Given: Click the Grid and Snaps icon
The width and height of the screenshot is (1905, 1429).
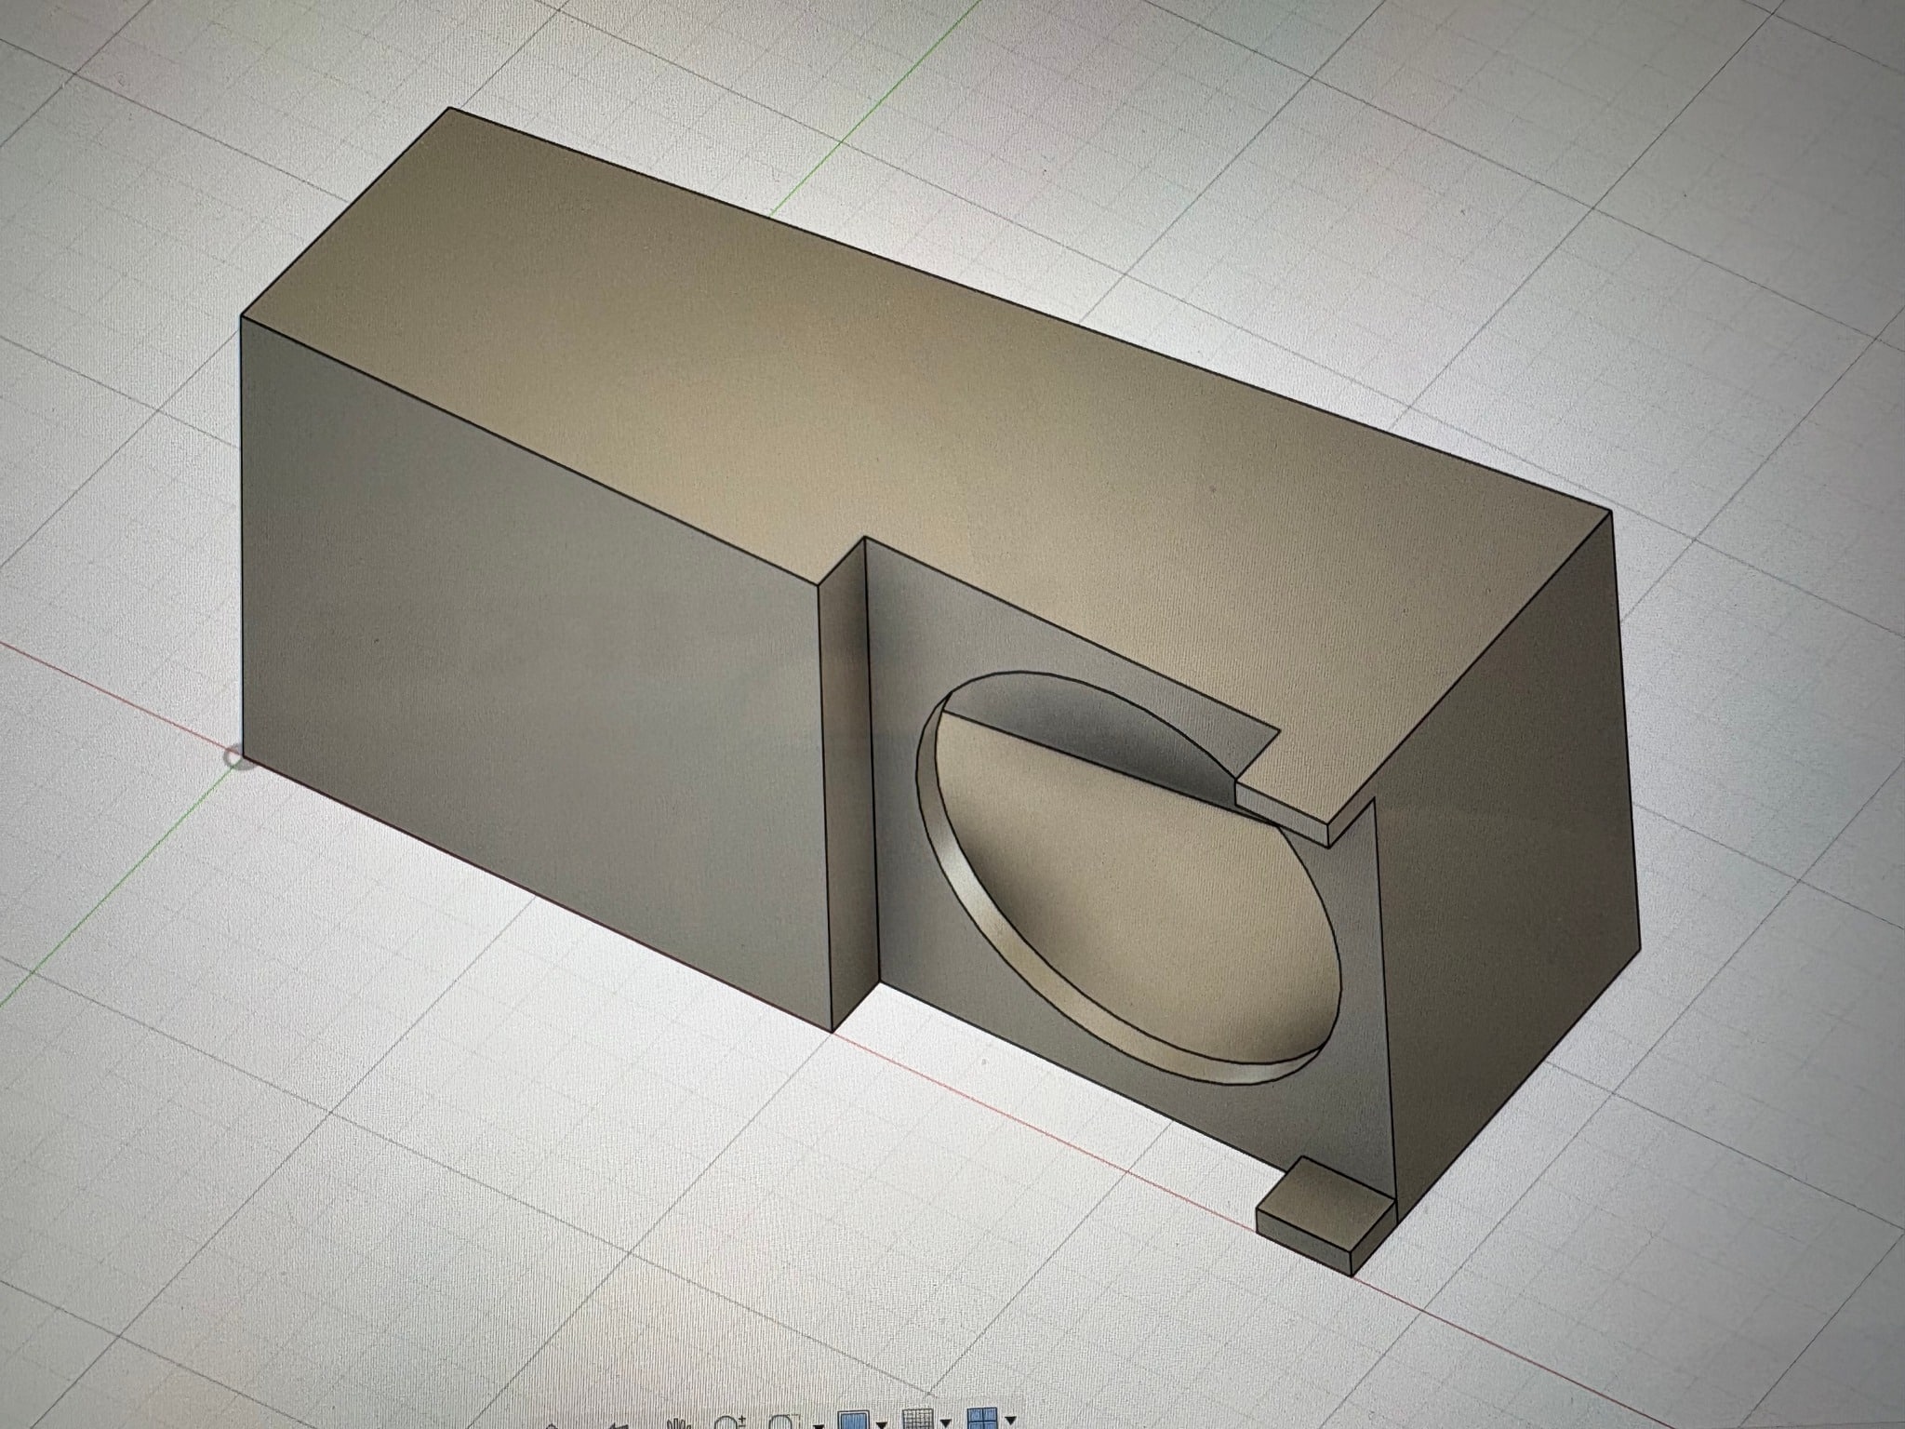Looking at the screenshot, I should pos(918,1420).
